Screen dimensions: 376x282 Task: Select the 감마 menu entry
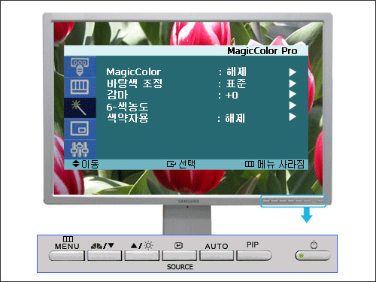tap(117, 95)
